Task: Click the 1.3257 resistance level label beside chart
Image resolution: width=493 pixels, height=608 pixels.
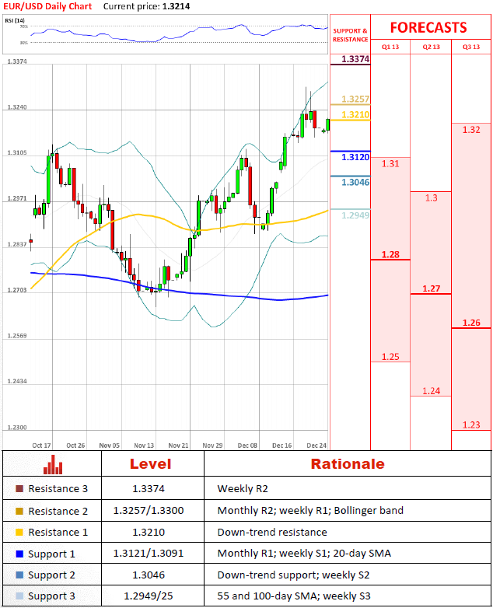Action: (355, 100)
